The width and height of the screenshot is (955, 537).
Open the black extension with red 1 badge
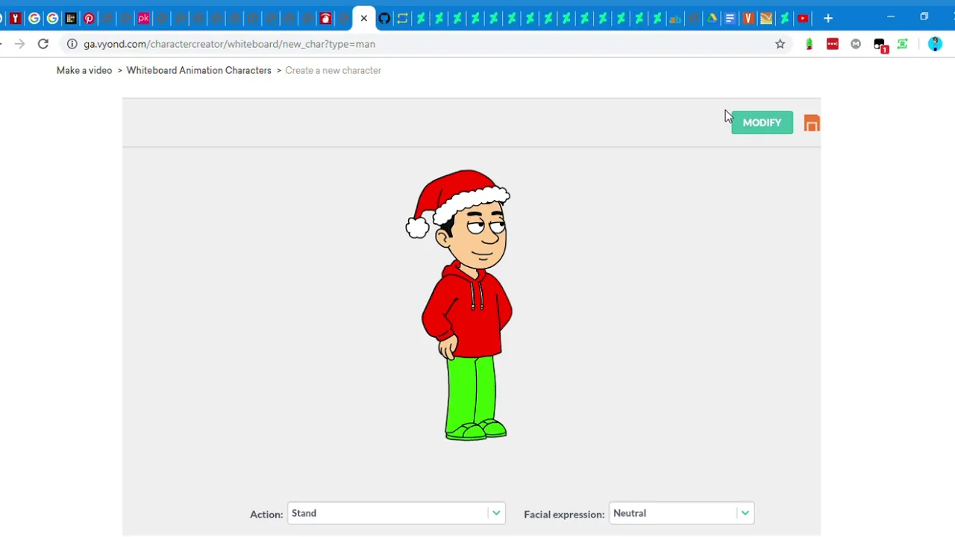click(x=880, y=45)
